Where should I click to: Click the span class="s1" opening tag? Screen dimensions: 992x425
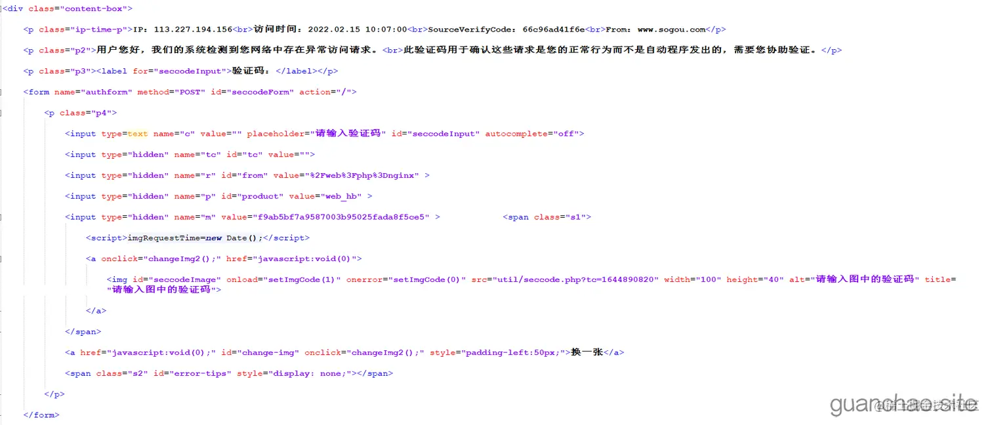[547, 218]
